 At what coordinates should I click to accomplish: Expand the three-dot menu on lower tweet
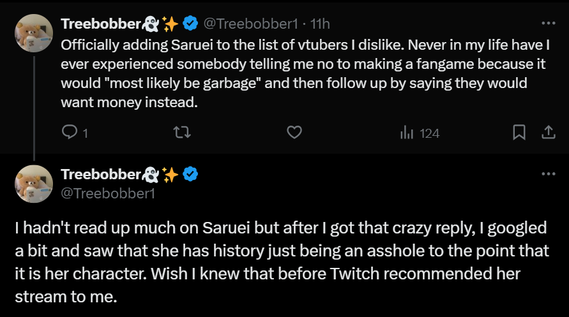click(x=548, y=174)
